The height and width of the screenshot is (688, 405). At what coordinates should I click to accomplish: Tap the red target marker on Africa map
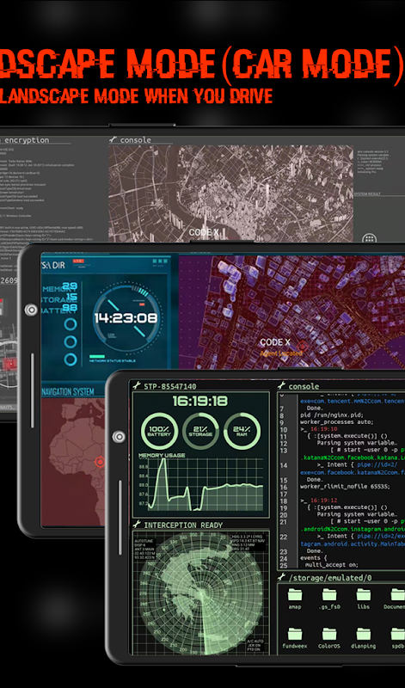(x=100, y=462)
